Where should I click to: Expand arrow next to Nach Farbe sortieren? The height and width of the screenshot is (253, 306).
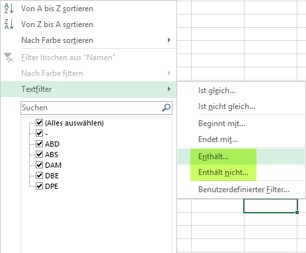[x=169, y=40]
